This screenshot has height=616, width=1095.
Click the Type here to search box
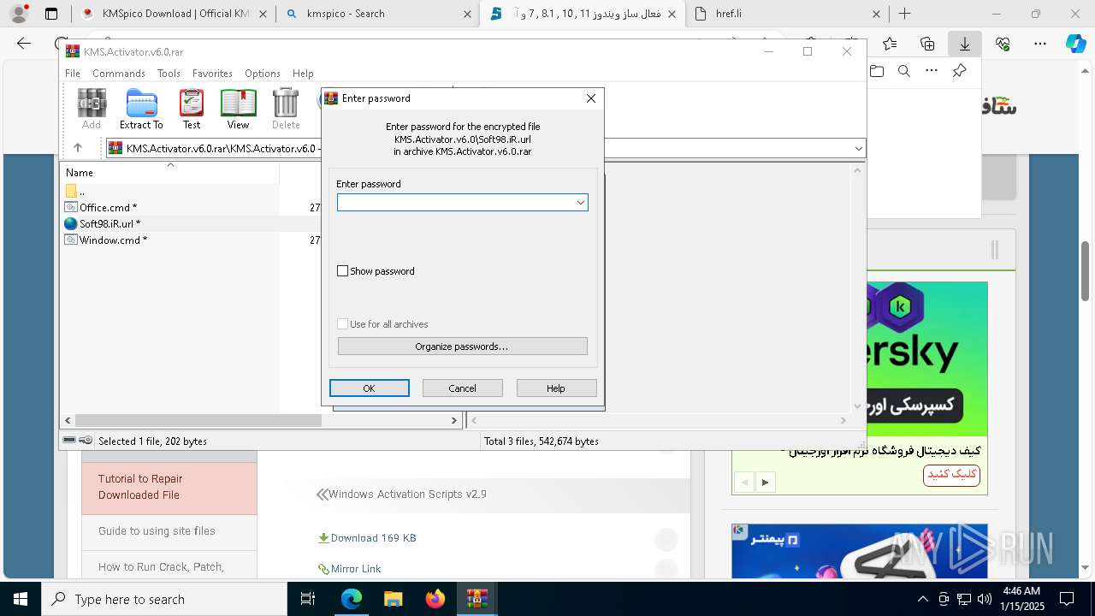click(164, 599)
